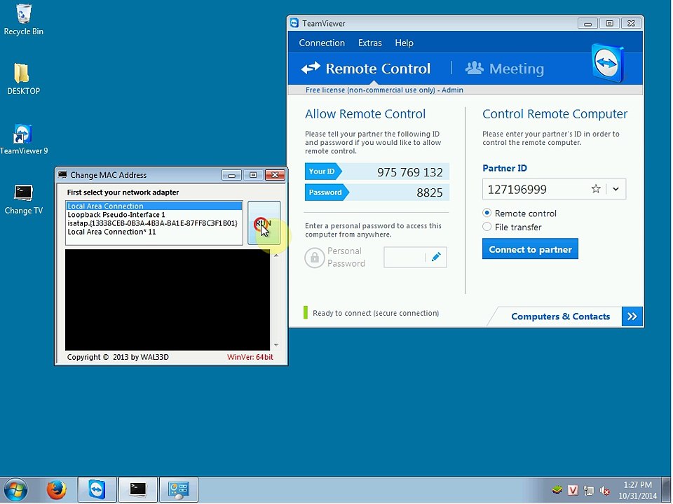Image resolution: width=673 pixels, height=504 pixels.
Task: Open the Change TV desktop icon
Action: point(24,199)
